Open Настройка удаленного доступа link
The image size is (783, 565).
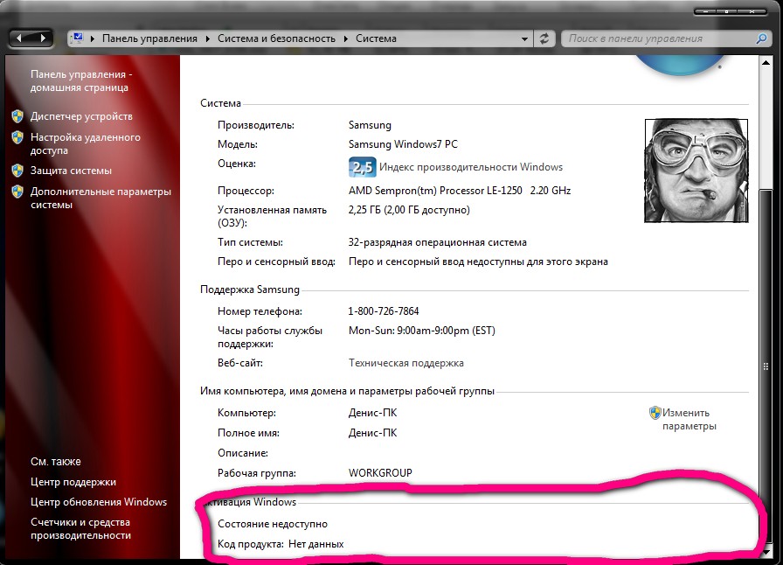[86, 143]
